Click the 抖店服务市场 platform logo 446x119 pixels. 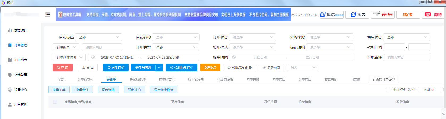[332, 15]
